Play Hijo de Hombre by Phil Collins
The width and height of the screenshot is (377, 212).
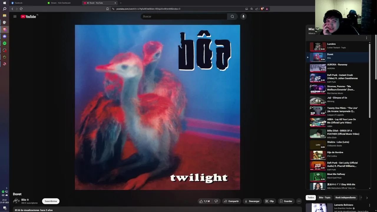pos(339,155)
